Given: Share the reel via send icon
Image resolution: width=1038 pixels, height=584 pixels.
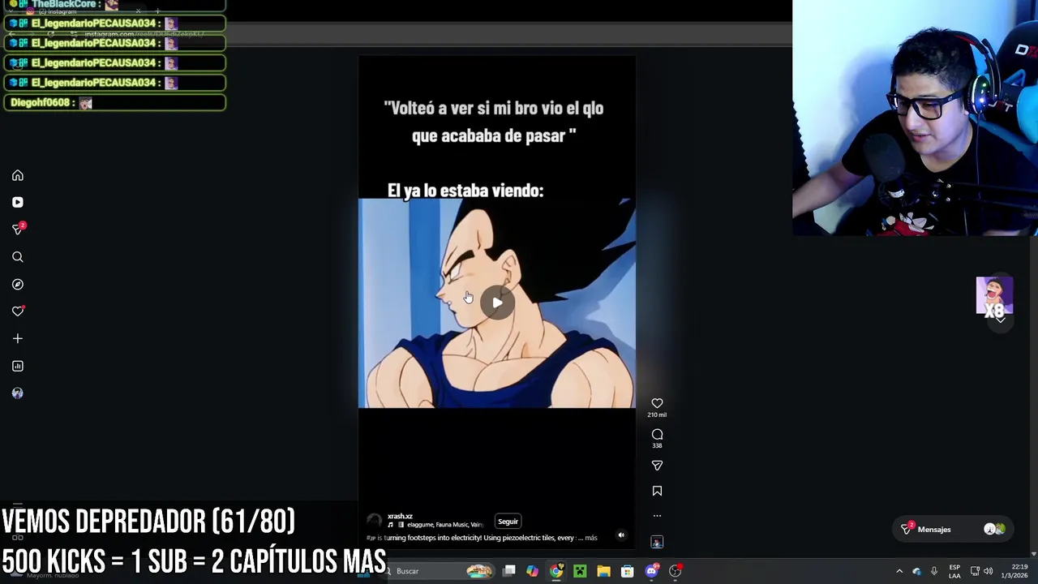Looking at the screenshot, I should point(657,466).
